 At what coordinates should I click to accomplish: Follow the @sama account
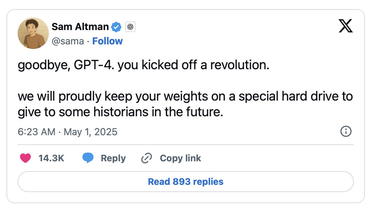tap(108, 41)
